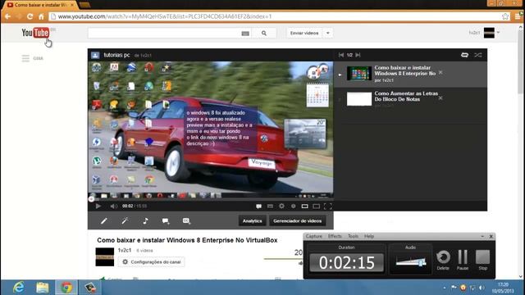525x295 pixels.
Task: Stop the screen recording
Action: [482, 260]
